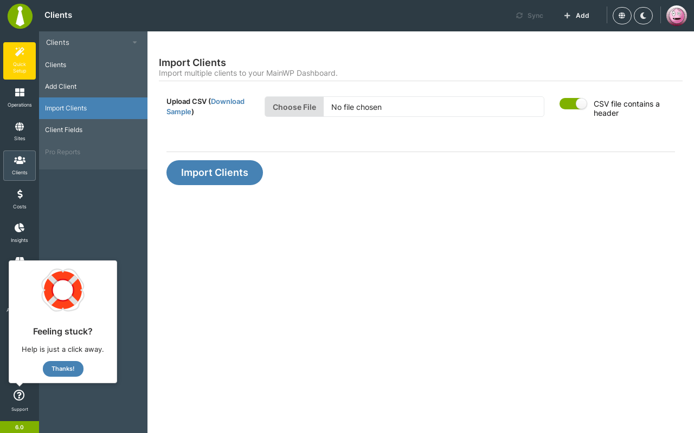Click the Choose File button
Screen dimensions: 694x433
point(294,107)
